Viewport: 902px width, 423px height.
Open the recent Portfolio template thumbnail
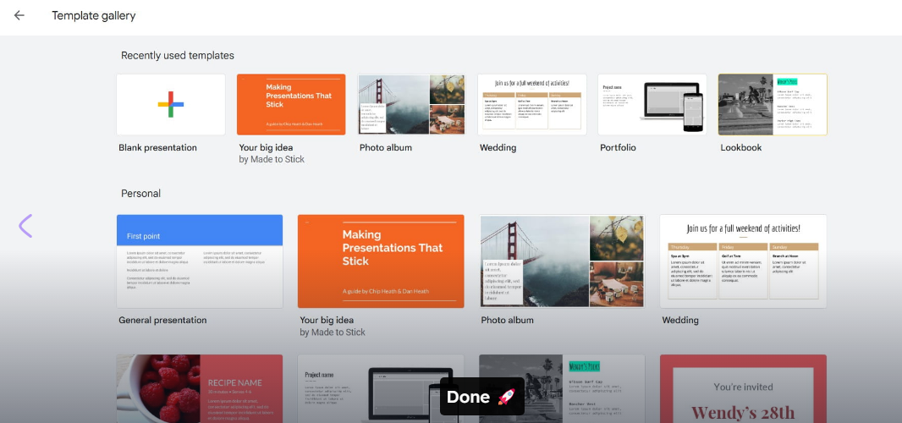(652, 104)
